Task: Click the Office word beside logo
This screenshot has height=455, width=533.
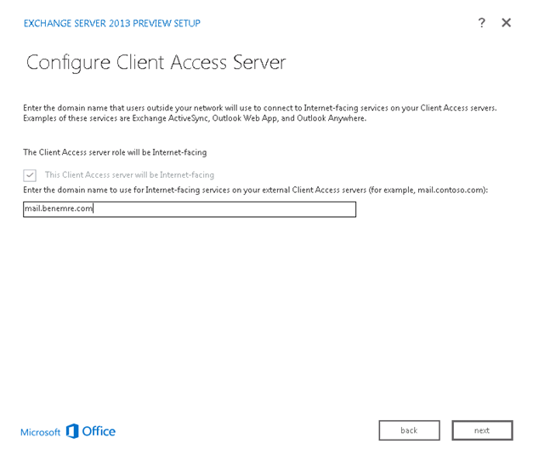Action: tap(99, 431)
